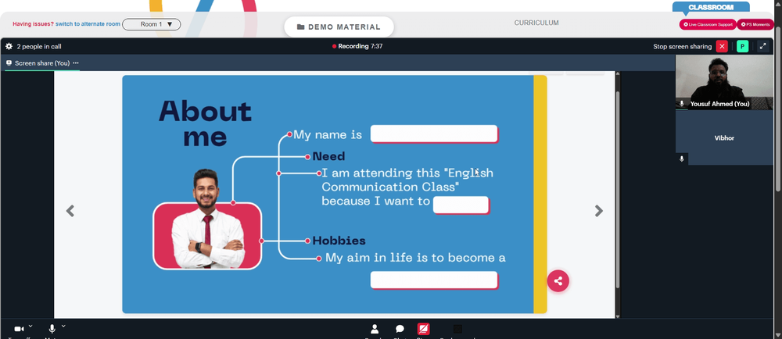This screenshot has height=339, width=782.
Task: Toggle the camera off in call toolbar
Action: pyautogui.click(x=19, y=329)
